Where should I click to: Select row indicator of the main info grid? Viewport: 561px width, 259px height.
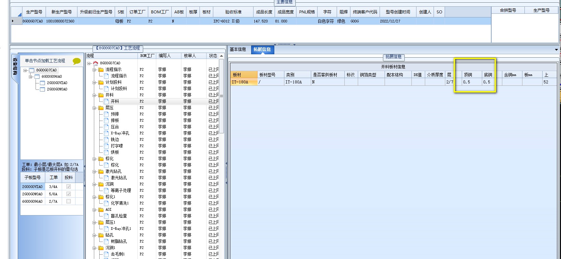click(x=16, y=21)
